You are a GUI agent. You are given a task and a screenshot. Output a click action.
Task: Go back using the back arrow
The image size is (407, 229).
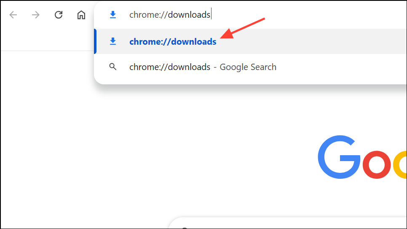coord(13,15)
